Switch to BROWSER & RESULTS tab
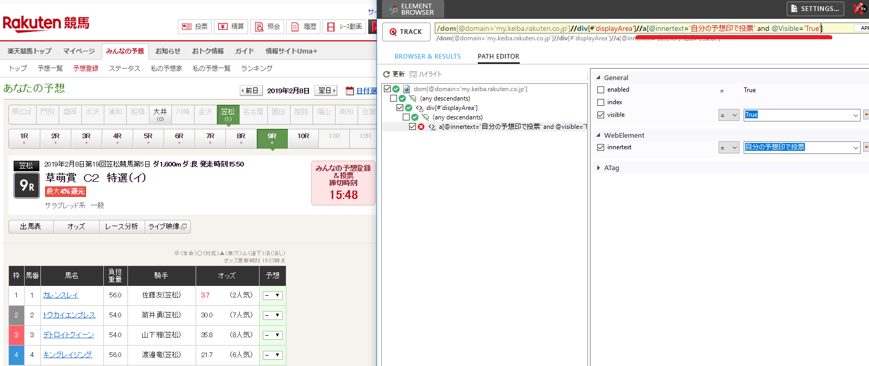 [x=427, y=57]
